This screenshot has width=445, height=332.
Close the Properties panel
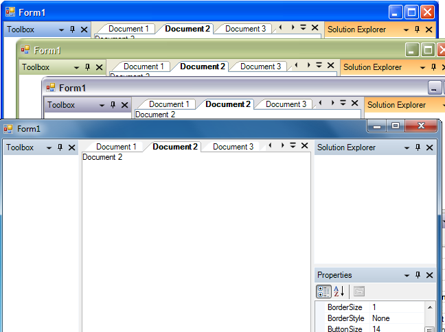click(429, 275)
